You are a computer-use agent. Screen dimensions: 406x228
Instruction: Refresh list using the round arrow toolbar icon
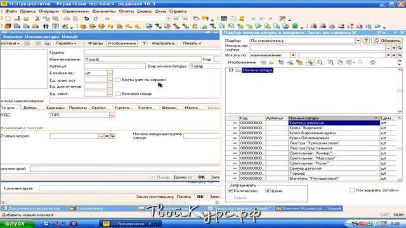pos(372,62)
